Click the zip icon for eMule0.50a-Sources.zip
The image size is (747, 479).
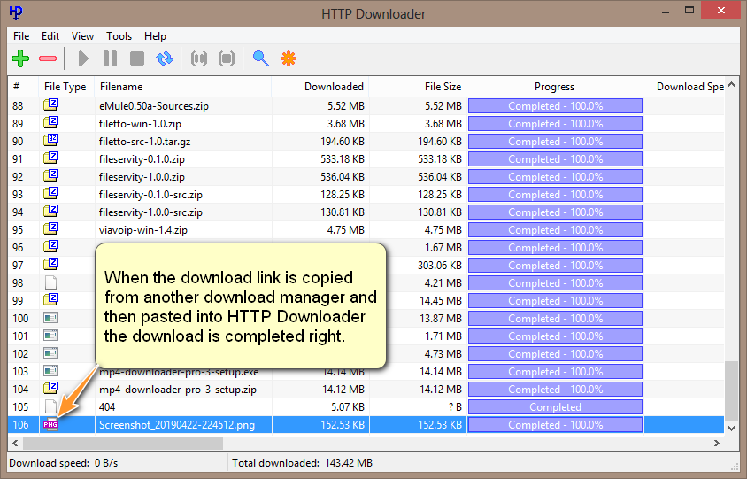click(x=50, y=104)
